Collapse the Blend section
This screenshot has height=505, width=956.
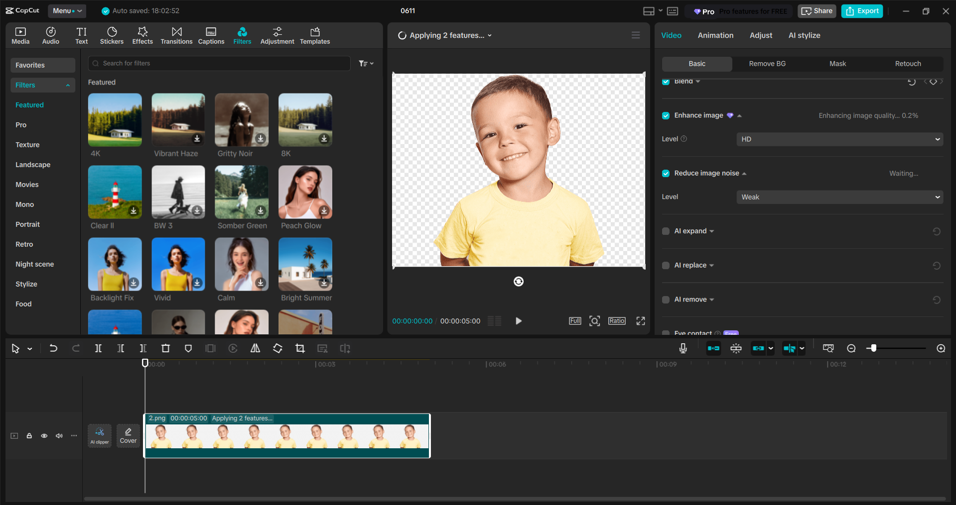pyautogui.click(x=697, y=81)
